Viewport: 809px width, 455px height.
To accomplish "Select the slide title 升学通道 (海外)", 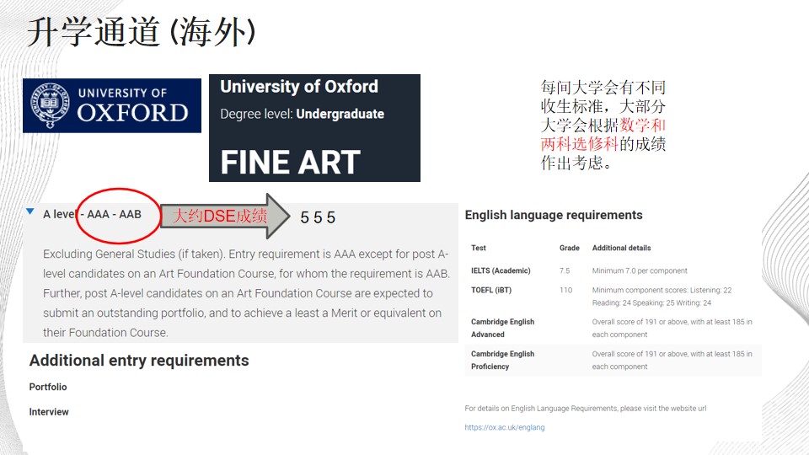I will (x=141, y=32).
